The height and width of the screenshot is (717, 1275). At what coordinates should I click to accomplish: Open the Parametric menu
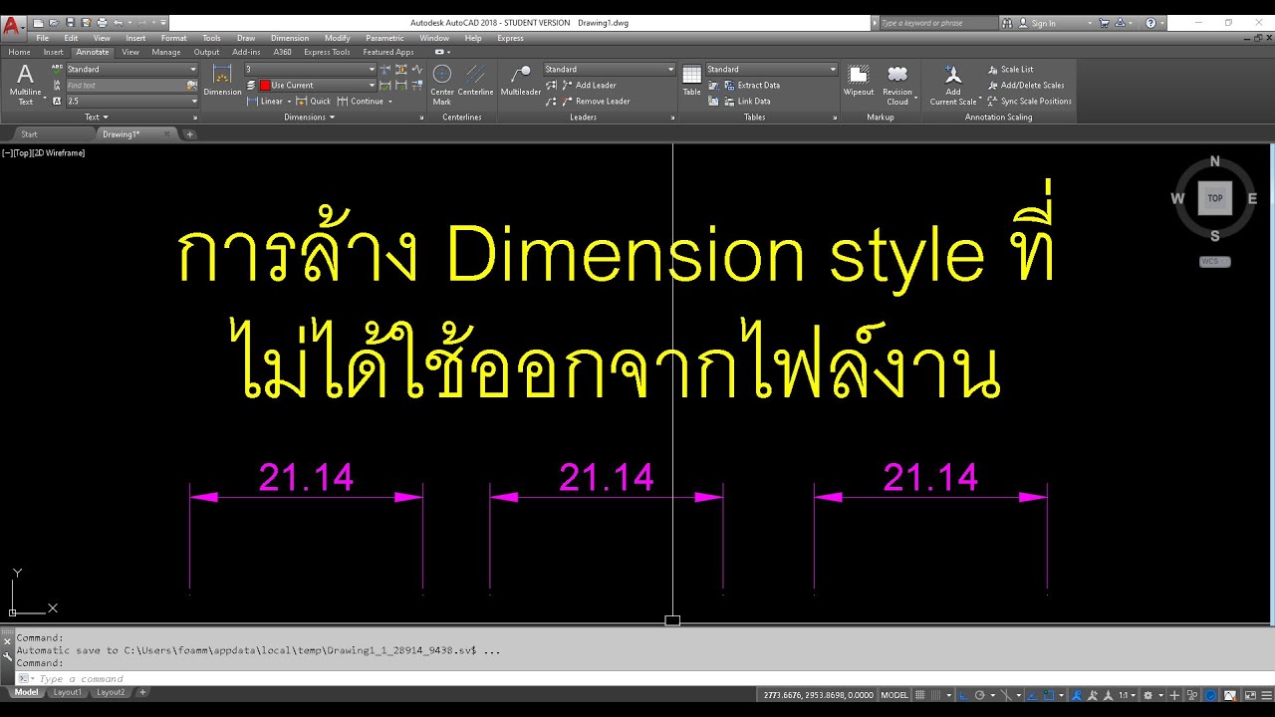[384, 38]
